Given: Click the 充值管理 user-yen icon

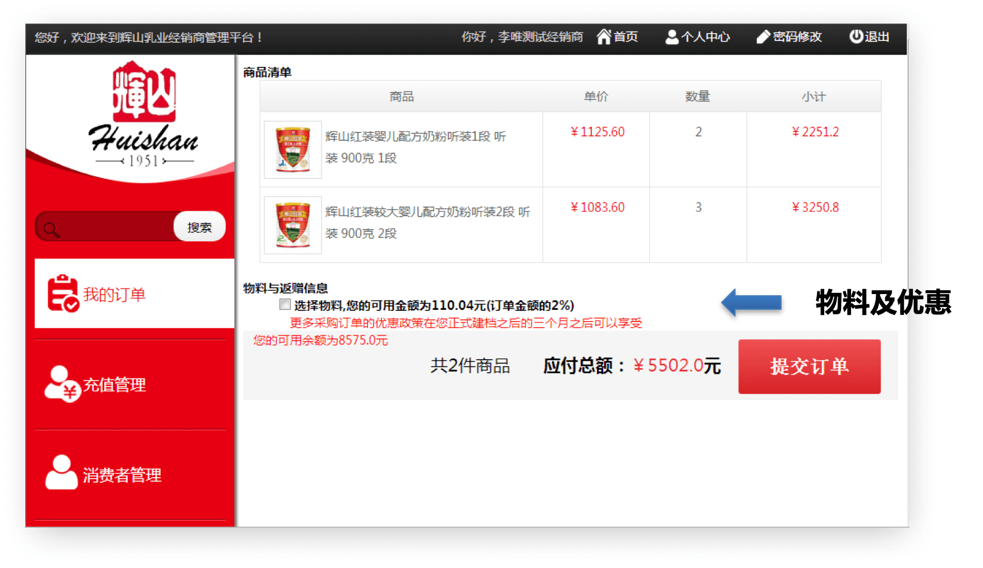Looking at the screenshot, I should (62, 384).
